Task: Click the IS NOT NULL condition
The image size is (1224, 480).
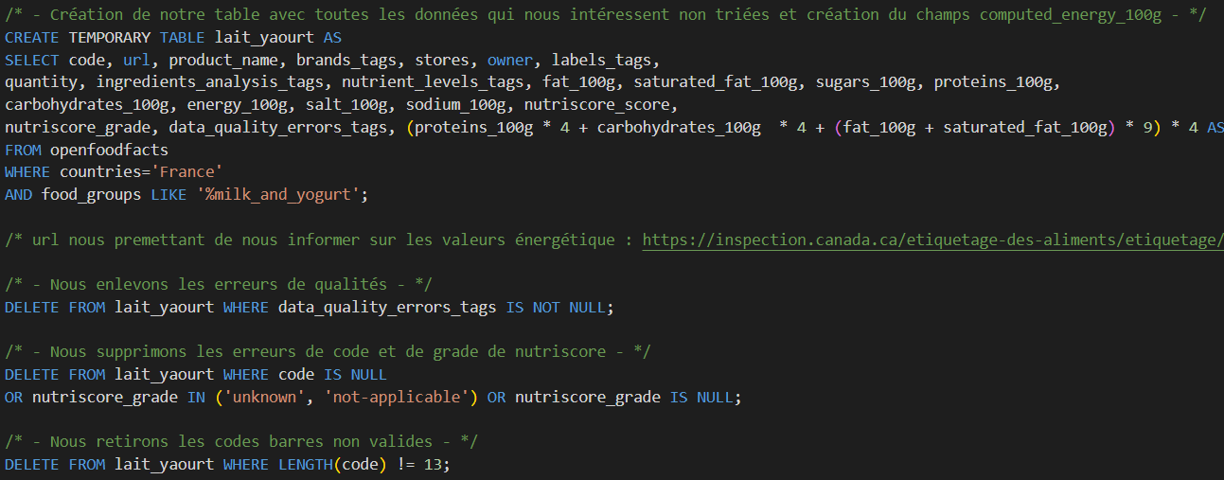Action: tap(557, 307)
